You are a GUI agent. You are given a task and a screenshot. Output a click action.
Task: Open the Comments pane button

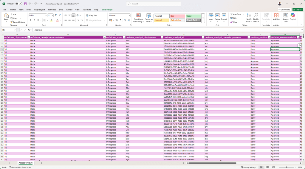pos(284,10)
